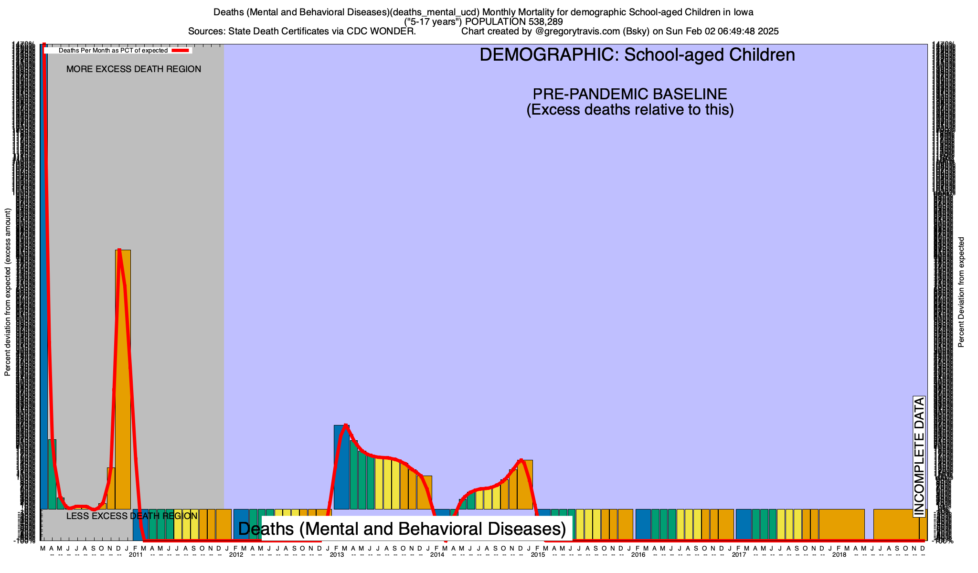Select the 2016 year label on x-axis

638,555
